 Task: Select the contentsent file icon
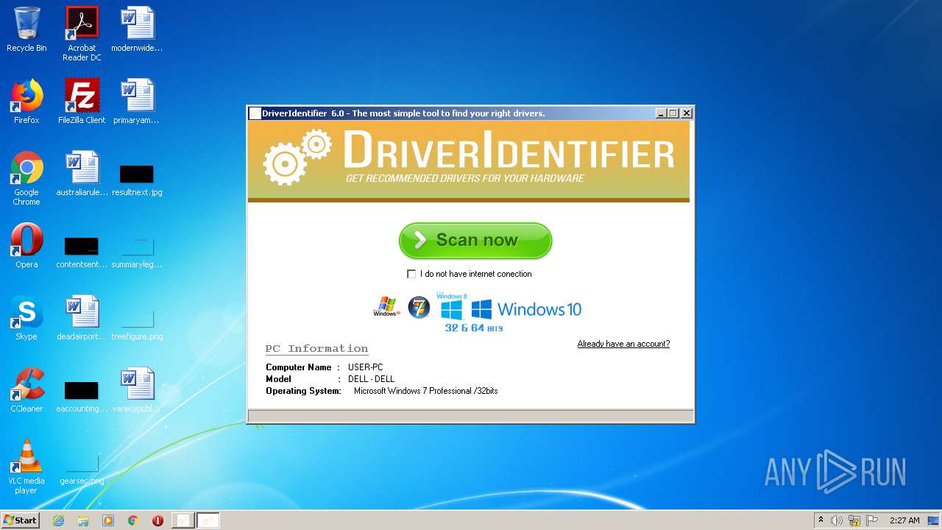click(82, 252)
